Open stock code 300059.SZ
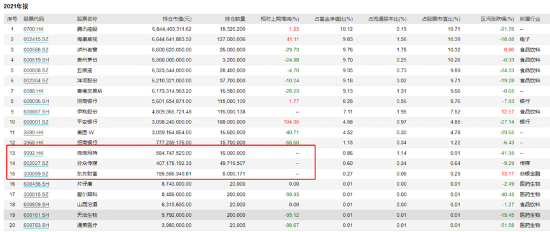 36,174
